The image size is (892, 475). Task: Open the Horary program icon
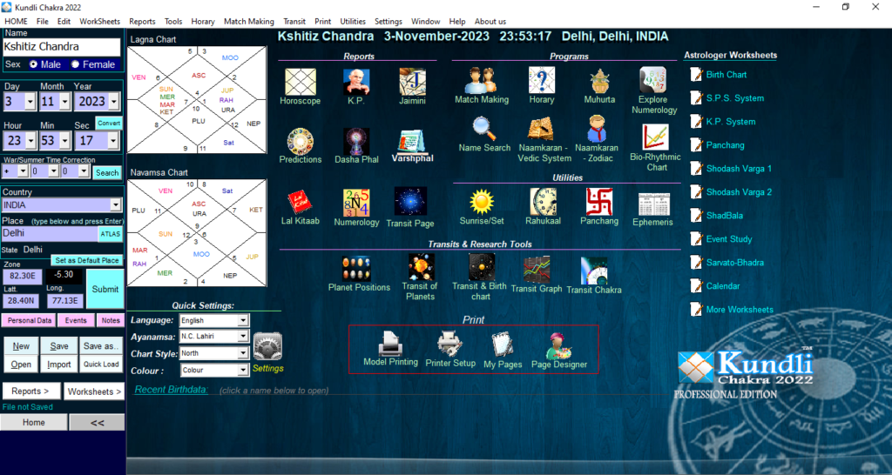point(542,81)
